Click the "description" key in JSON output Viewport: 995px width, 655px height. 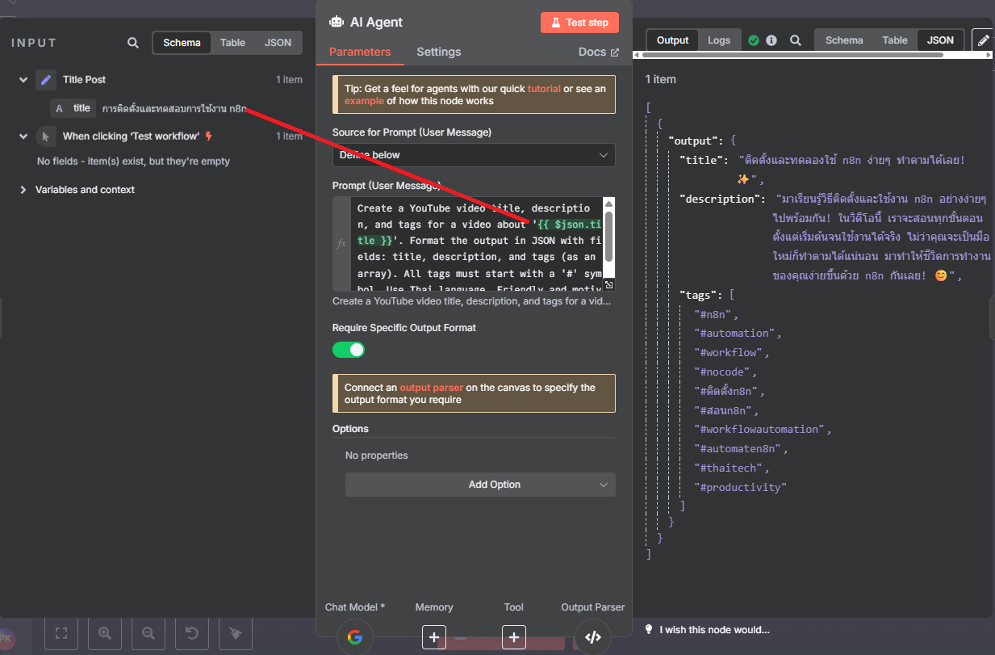tap(722, 199)
